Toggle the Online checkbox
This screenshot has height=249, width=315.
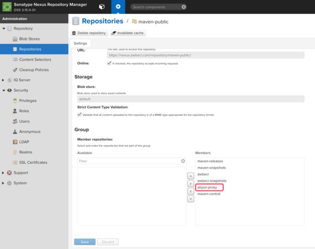pyautogui.click(x=109, y=63)
